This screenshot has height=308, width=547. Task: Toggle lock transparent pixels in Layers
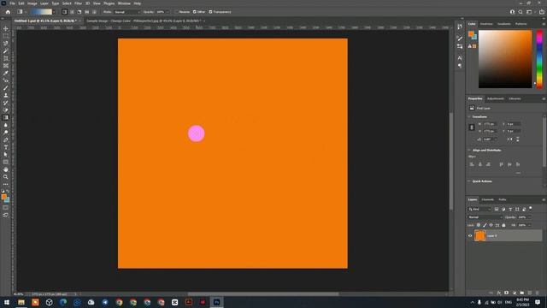(479, 225)
